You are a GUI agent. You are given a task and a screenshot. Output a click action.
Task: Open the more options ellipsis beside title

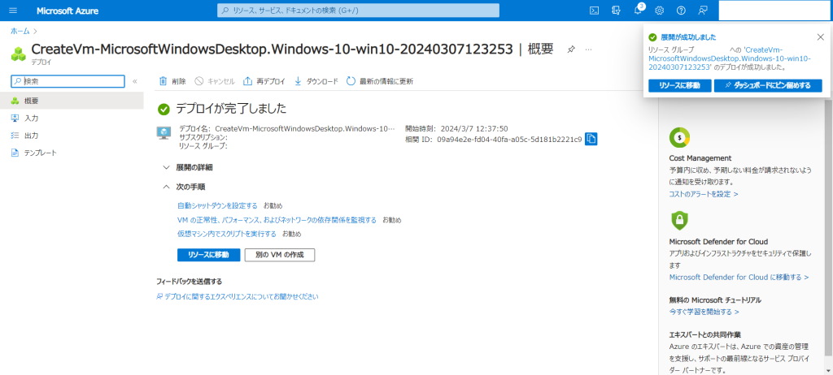point(588,50)
